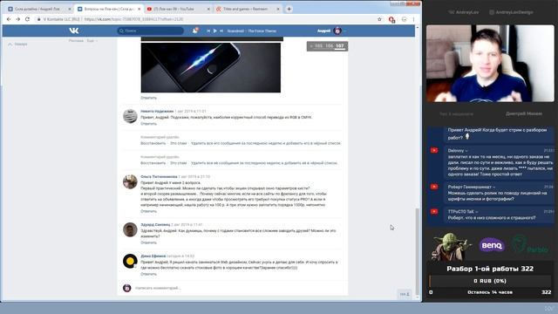The width and height of the screenshot is (558, 314).
Task: Go to page 106 in pagination
Action: pyautogui.click(x=330, y=46)
